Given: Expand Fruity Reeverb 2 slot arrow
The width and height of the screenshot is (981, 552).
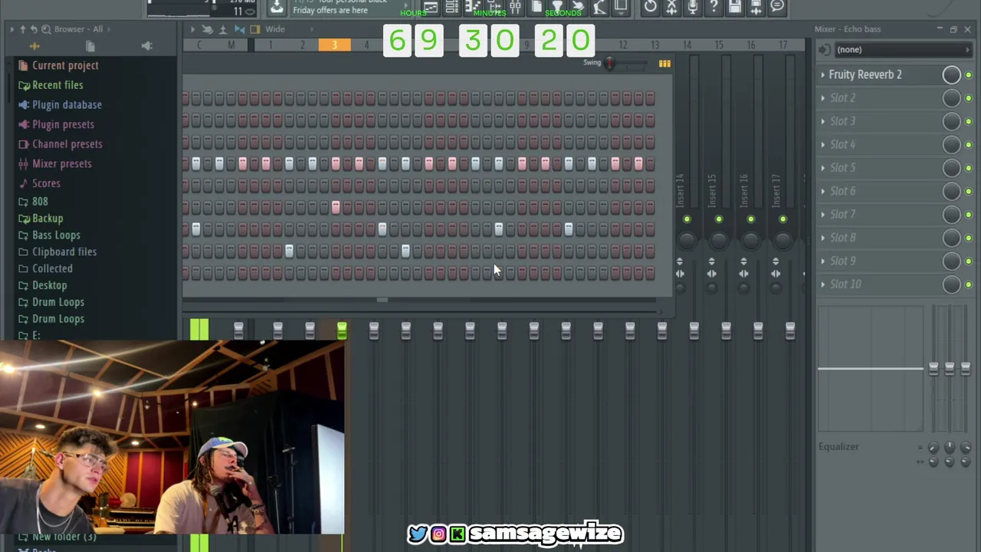Looking at the screenshot, I should point(823,74).
